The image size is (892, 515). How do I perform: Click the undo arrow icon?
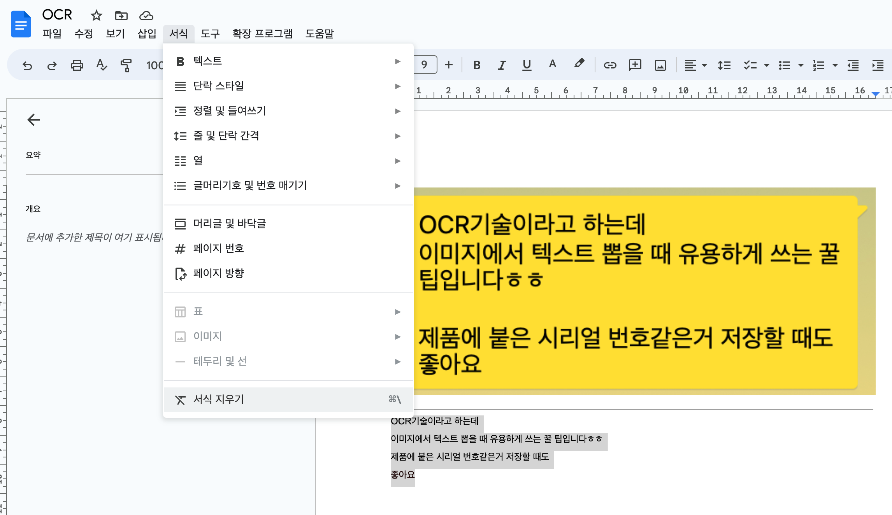tap(27, 65)
